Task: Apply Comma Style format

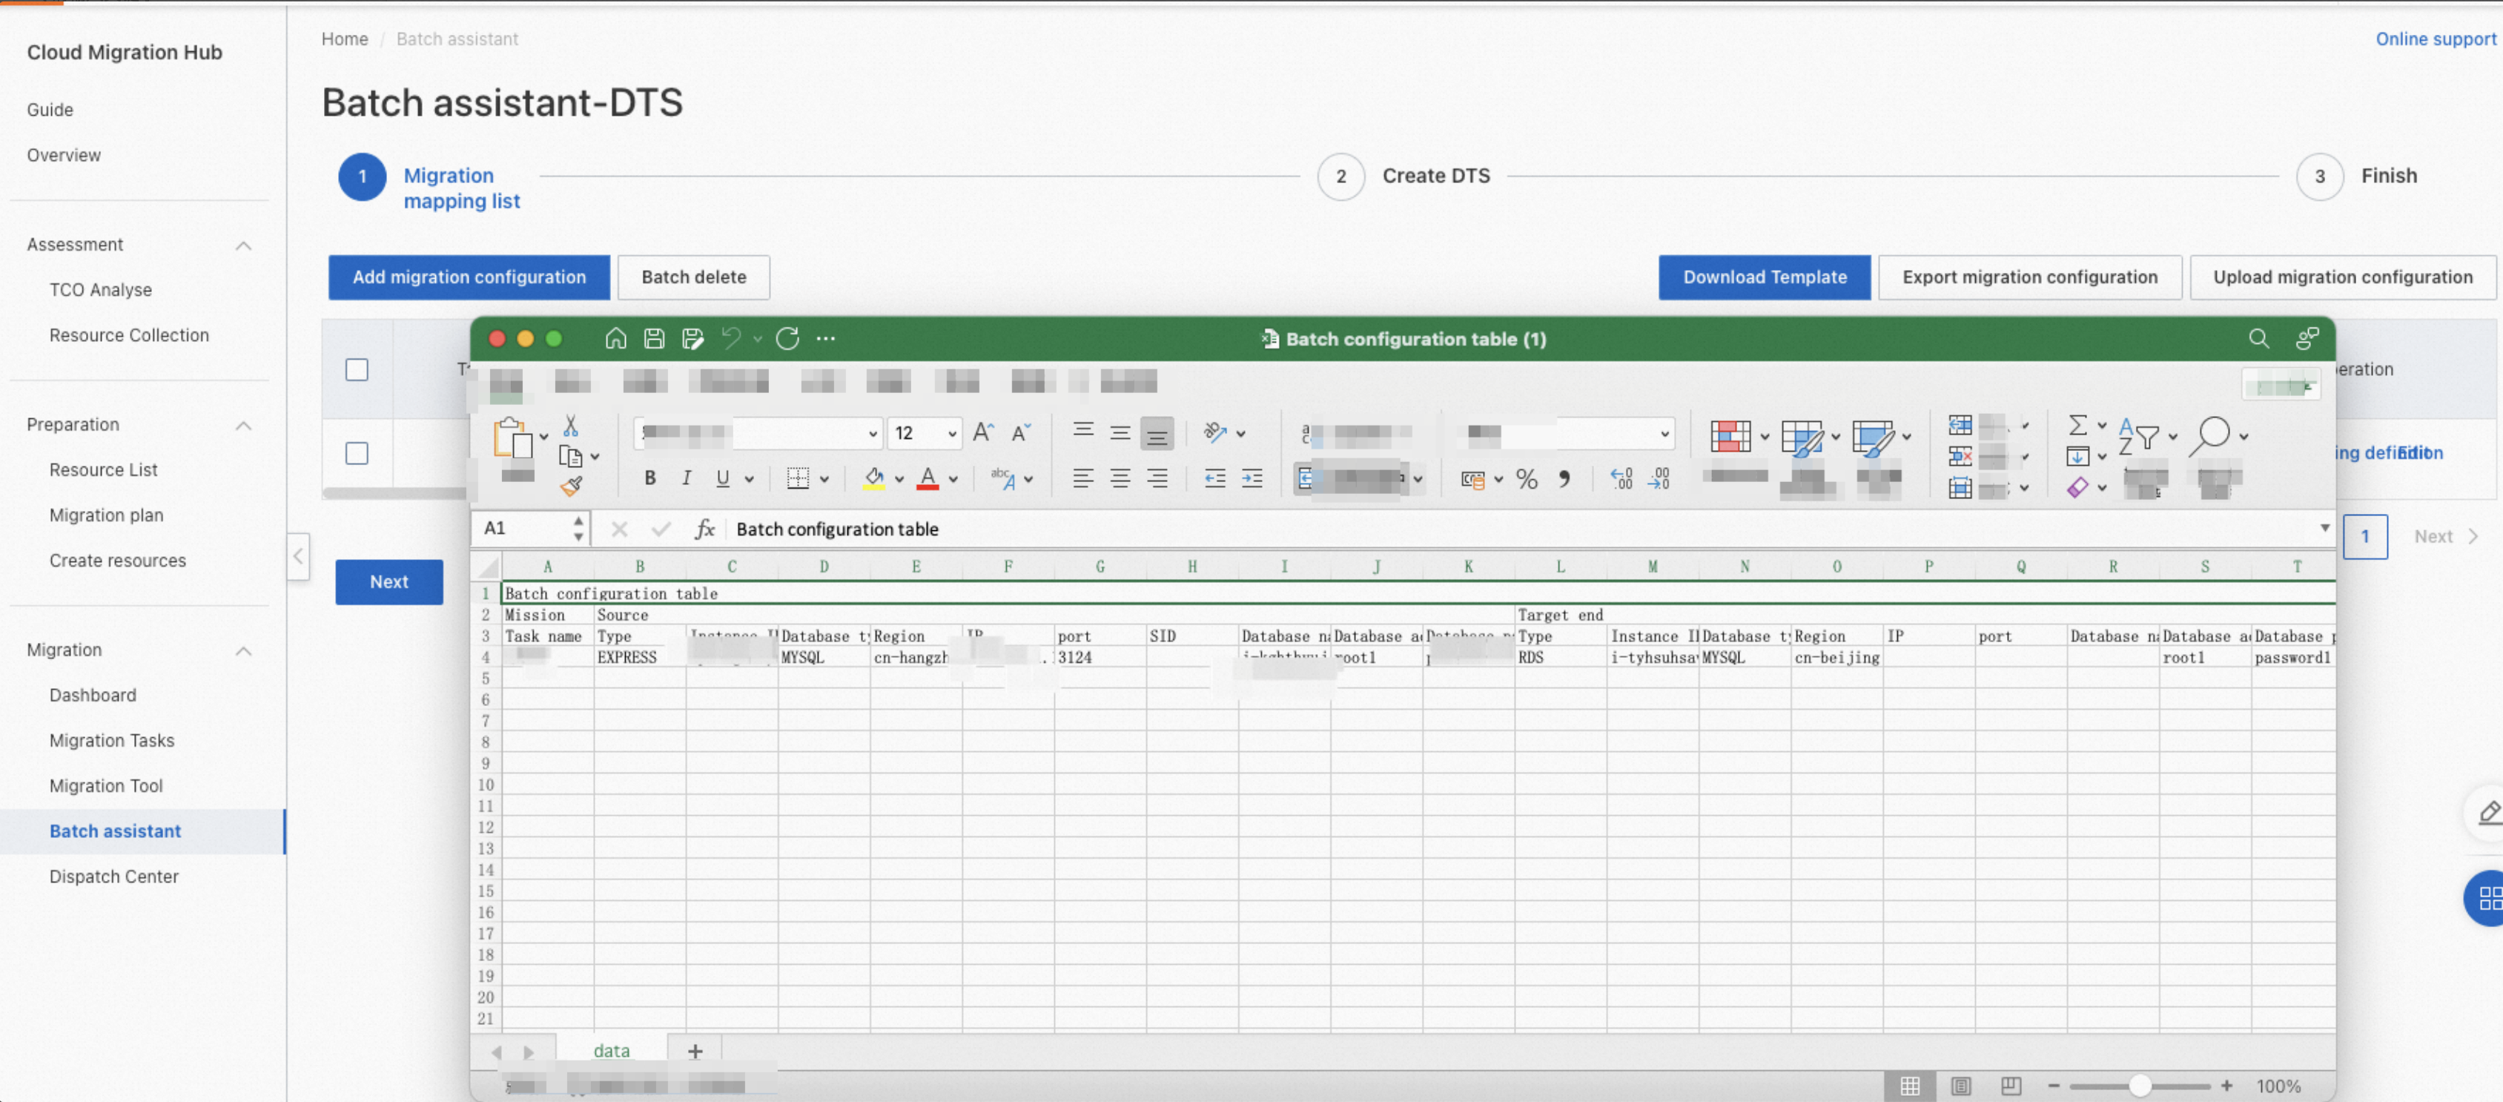Action: click(1564, 478)
